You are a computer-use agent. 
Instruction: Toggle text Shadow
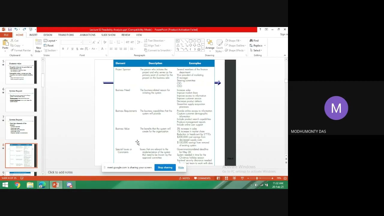(x=77, y=49)
